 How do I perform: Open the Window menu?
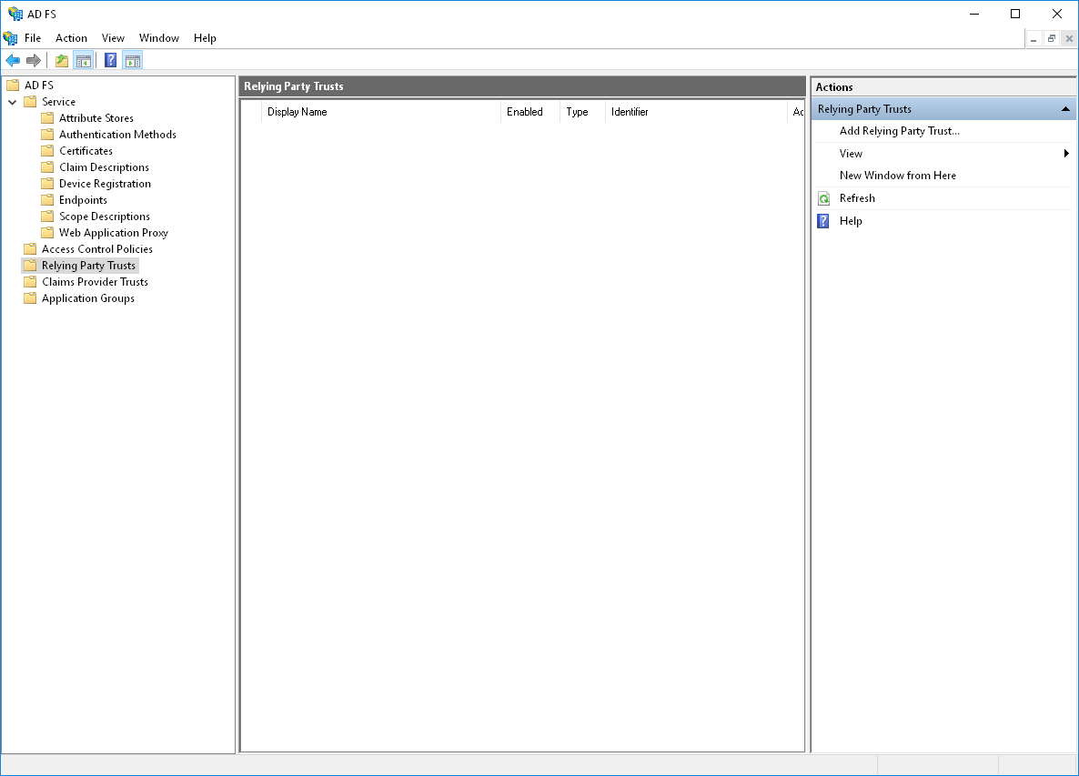pyautogui.click(x=158, y=38)
